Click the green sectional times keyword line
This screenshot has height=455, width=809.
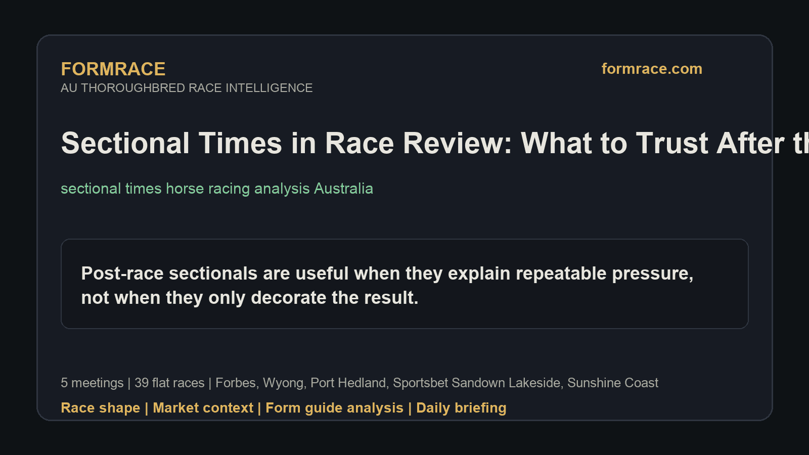coord(217,189)
